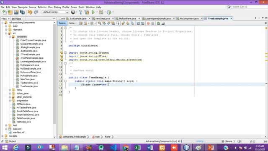
Task: Click the New File toolbar icon
Action: pos(5,12)
